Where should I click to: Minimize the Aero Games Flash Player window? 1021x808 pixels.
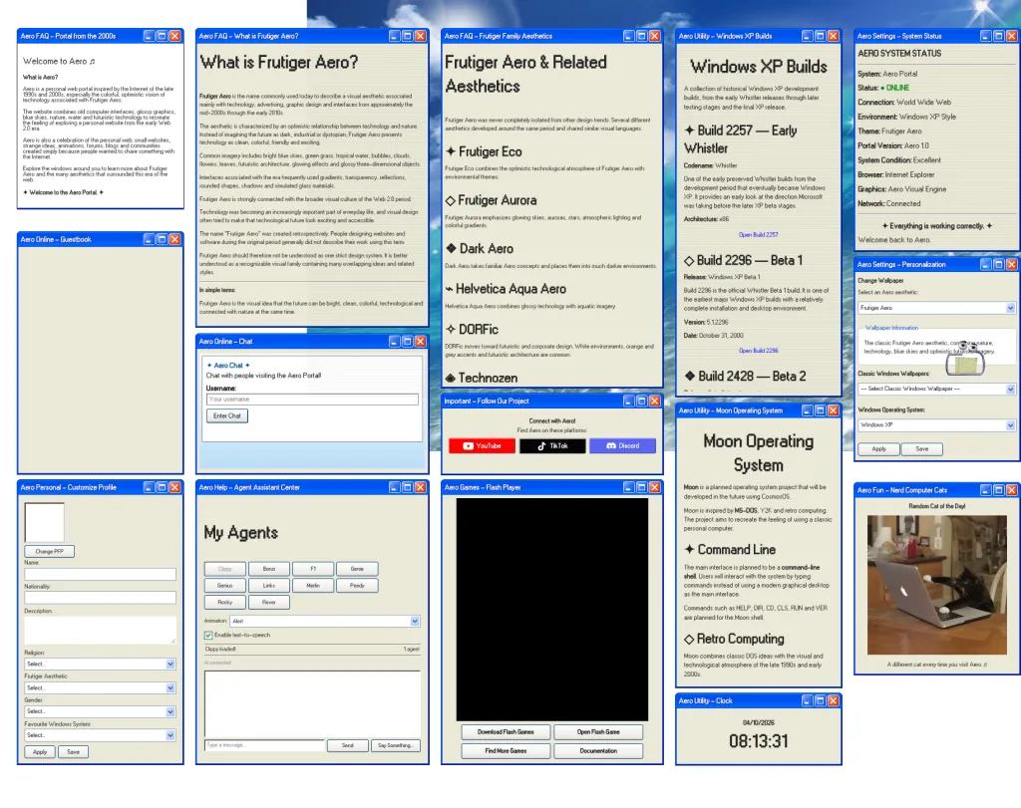(x=629, y=487)
